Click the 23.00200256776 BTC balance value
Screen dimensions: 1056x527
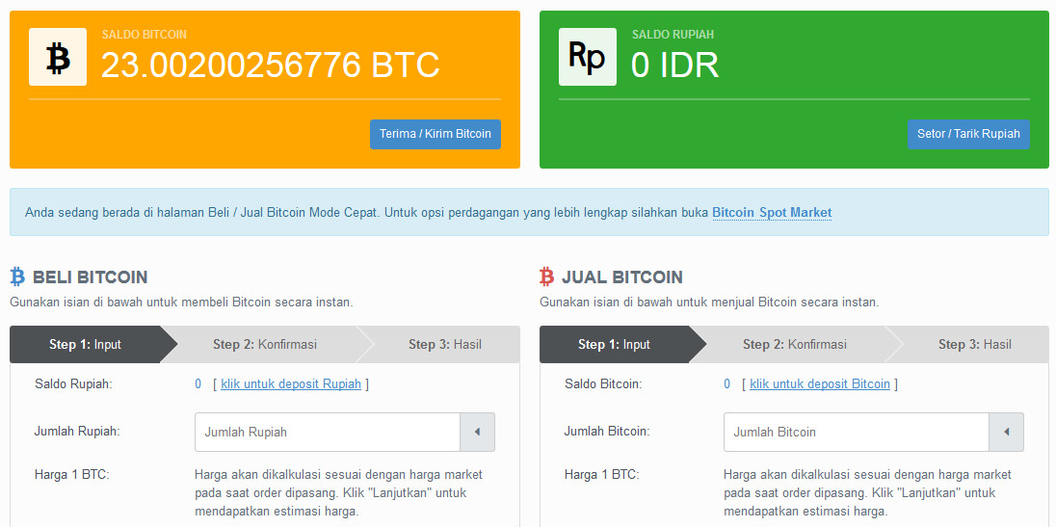270,66
